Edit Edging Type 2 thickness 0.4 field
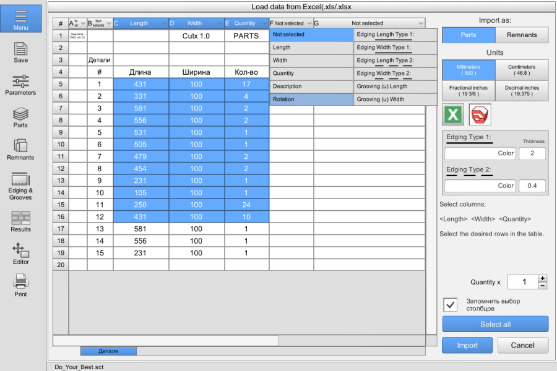 532,185
